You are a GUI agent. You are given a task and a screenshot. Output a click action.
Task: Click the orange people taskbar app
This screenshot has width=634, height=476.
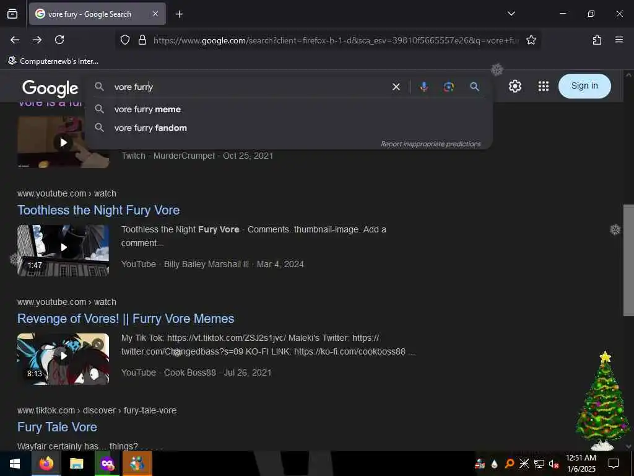click(137, 464)
